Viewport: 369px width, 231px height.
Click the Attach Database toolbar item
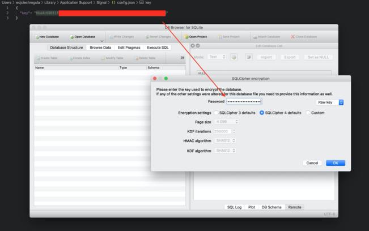[x=266, y=37]
